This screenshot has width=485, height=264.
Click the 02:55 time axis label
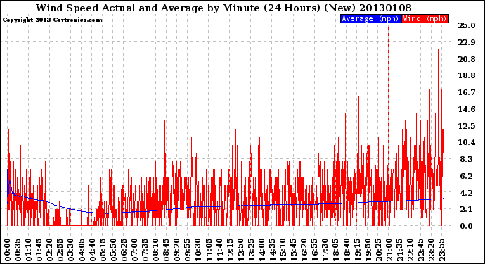click(60, 250)
